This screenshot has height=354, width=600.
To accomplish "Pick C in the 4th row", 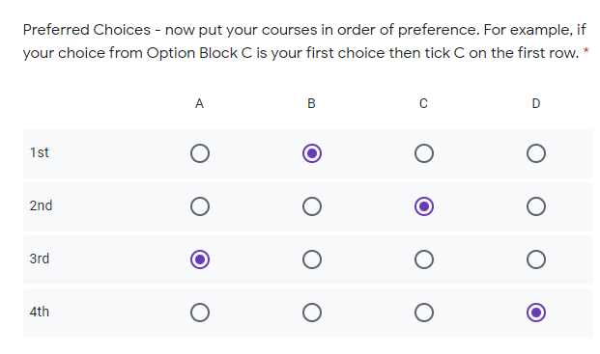I will pos(424,313).
